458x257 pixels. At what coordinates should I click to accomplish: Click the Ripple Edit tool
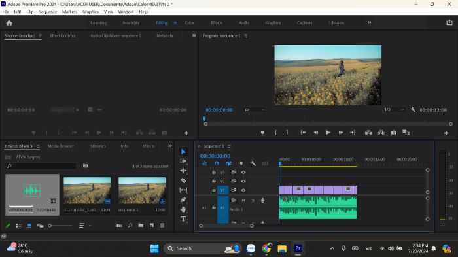click(x=183, y=171)
